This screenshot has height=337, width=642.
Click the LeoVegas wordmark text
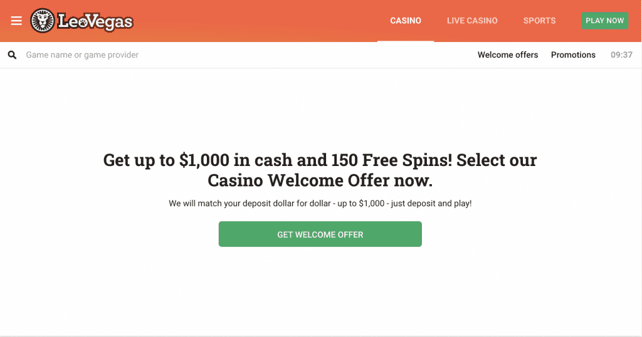(x=95, y=22)
